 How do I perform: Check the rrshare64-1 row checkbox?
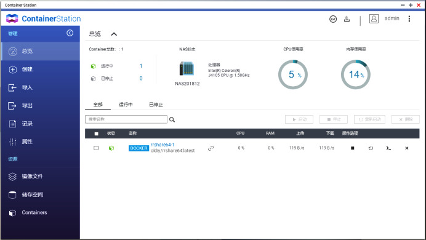pyautogui.click(x=96, y=148)
